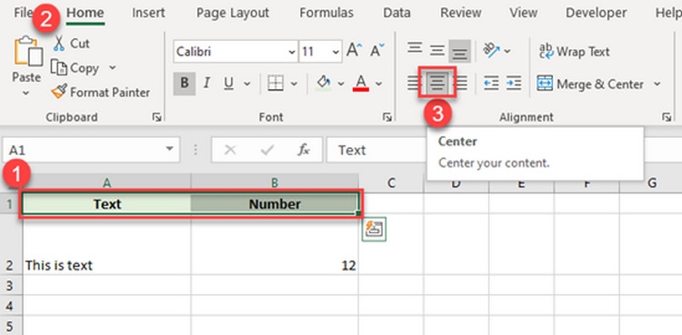
Task: Open the File tab
Action: [24, 13]
